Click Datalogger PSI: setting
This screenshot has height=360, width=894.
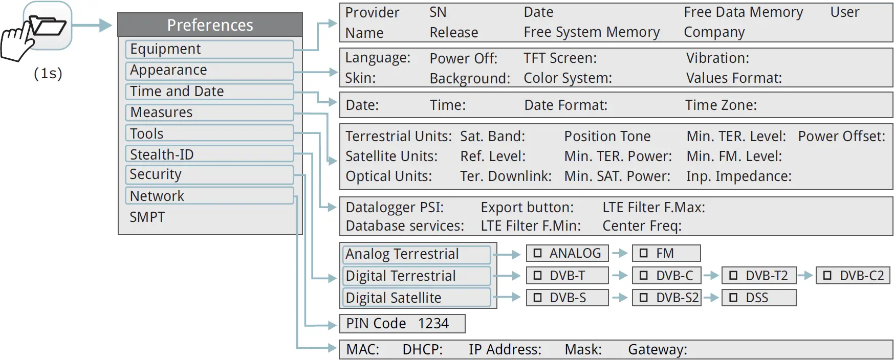pyautogui.click(x=395, y=208)
